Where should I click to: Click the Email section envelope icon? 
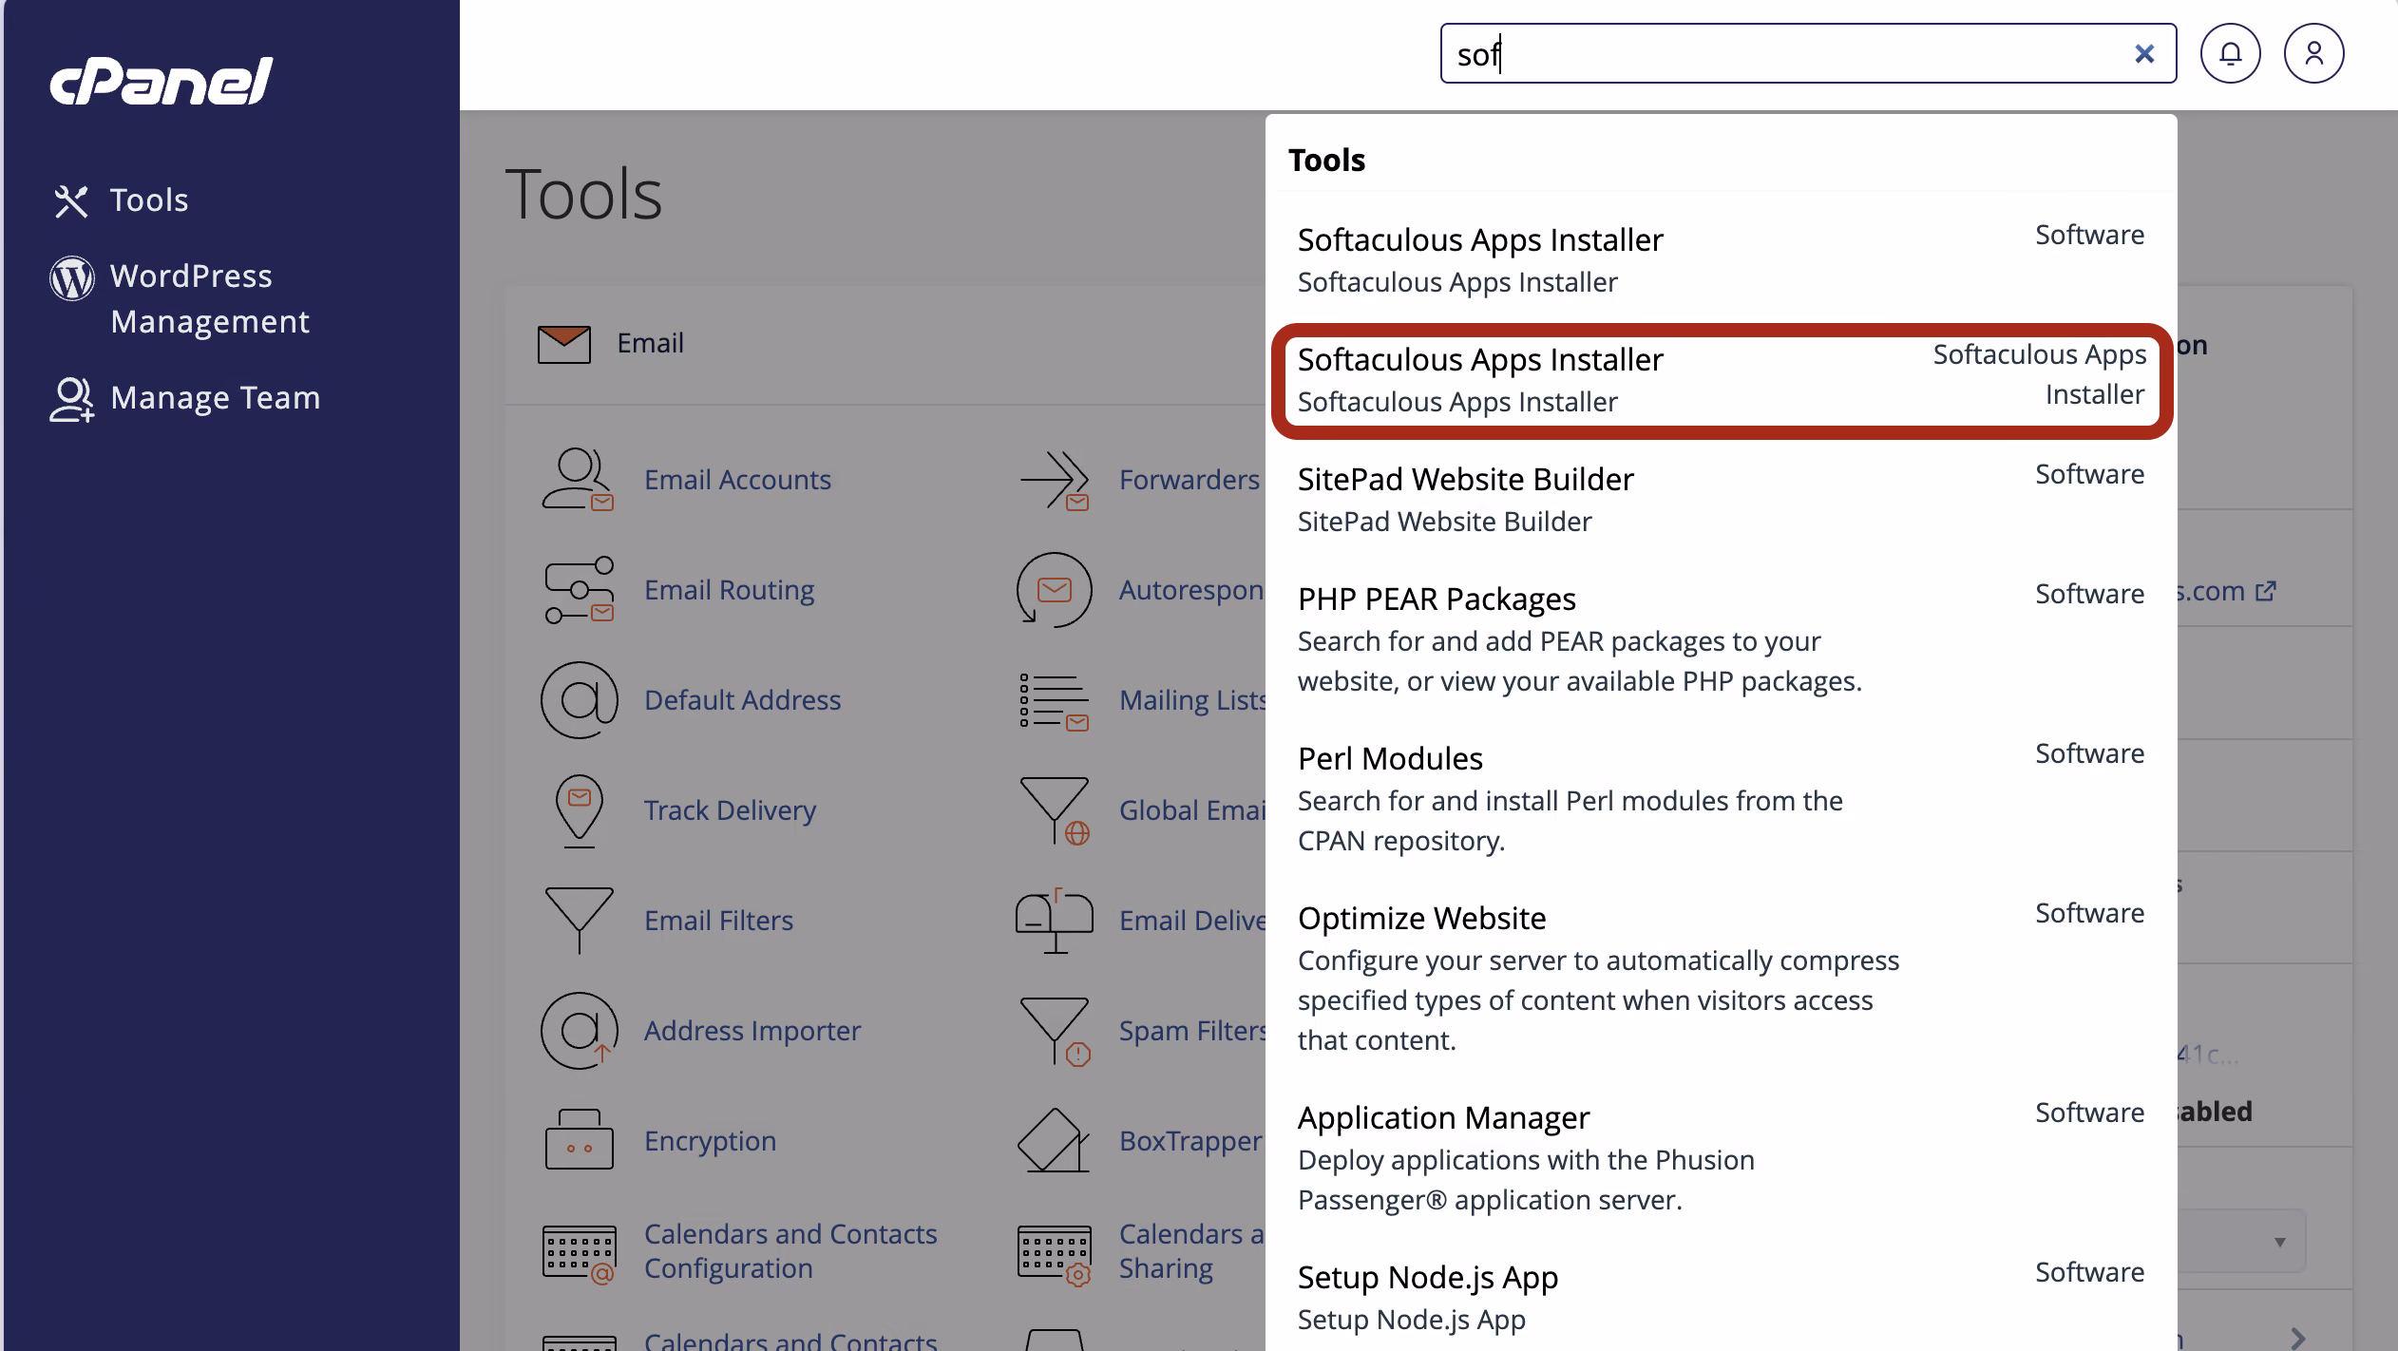pos(564,344)
